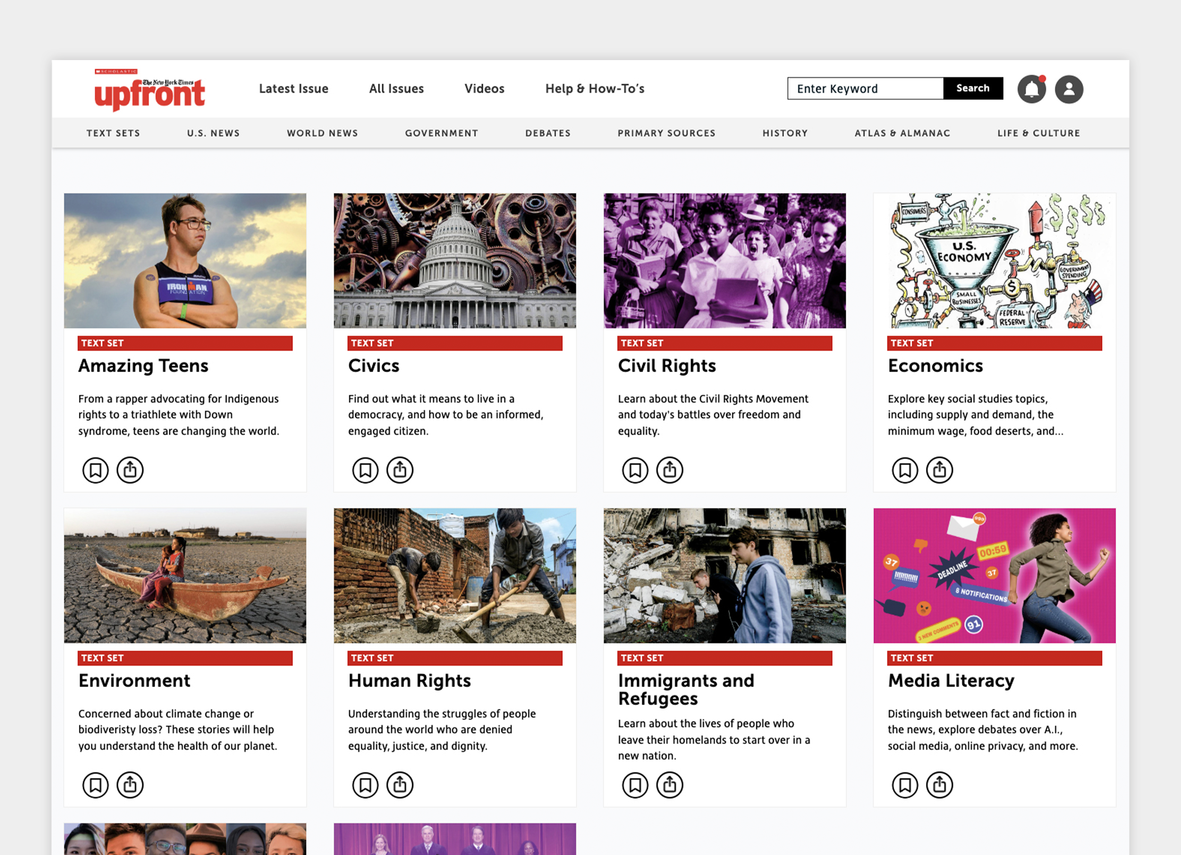Open the Civil Rights title link
The width and height of the screenshot is (1181, 855).
click(x=667, y=366)
